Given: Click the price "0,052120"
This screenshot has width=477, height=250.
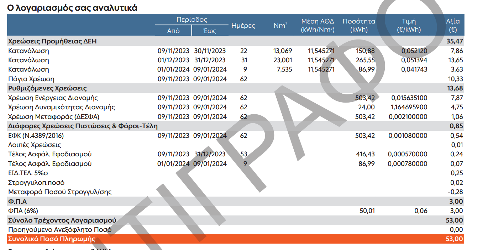Looking at the screenshot, I should [x=414, y=51].
